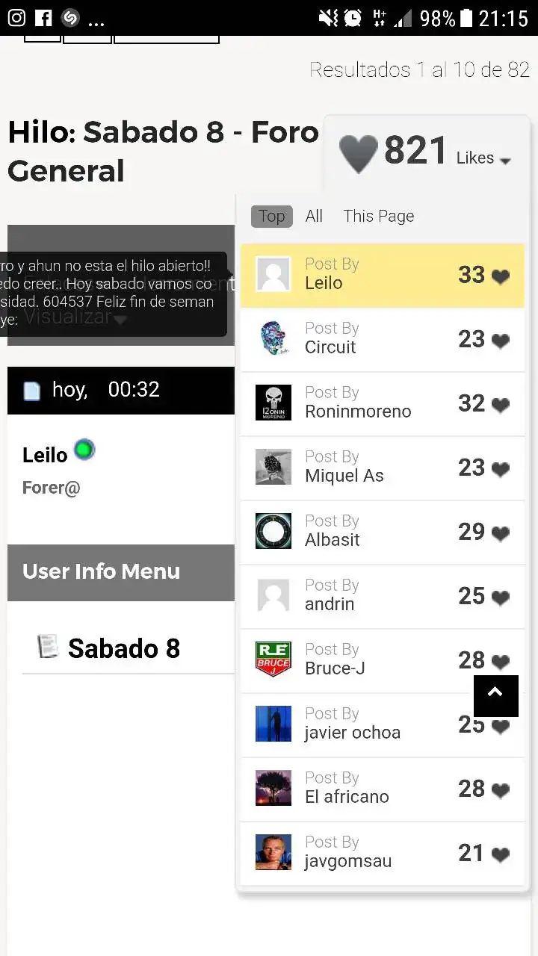Image resolution: width=538 pixels, height=956 pixels.
Task: Switch to the All likes tab
Action: pyautogui.click(x=314, y=216)
